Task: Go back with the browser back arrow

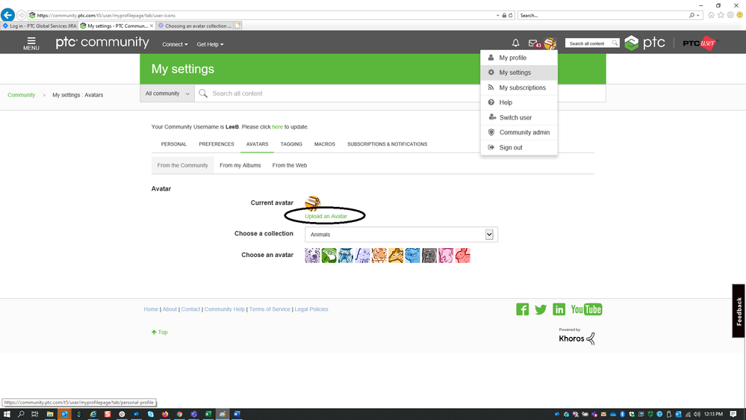Action: [7, 15]
